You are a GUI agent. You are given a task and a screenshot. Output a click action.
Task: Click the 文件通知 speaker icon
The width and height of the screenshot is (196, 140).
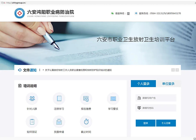click(20, 70)
